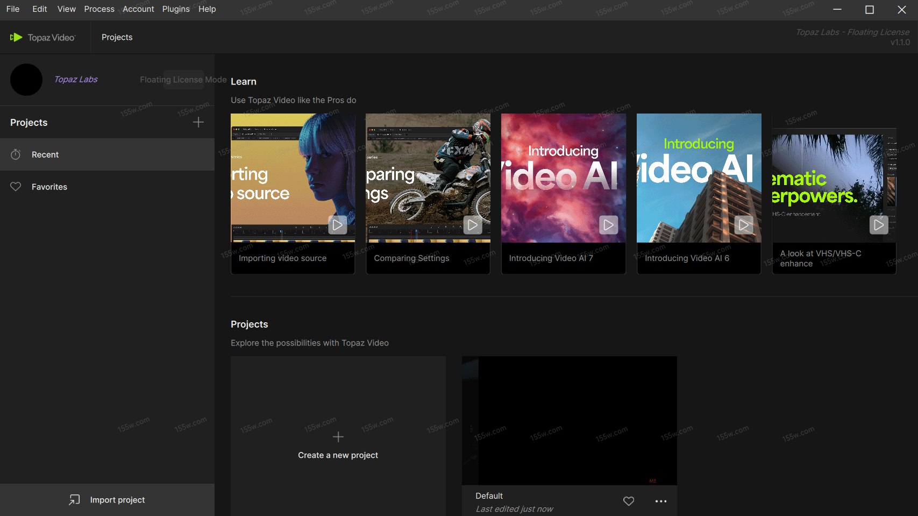The image size is (918, 516).
Task: Favorite the Default project with heart icon
Action: 628,501
